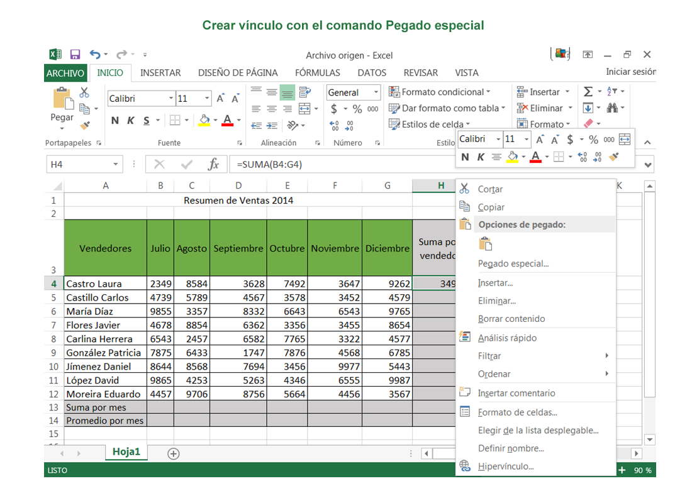The height and width of the screenshot is (503, 692).
Task: Click the Clear eraser icon in the ribbon
Action: pyautogui.click(x=588, y=123)
